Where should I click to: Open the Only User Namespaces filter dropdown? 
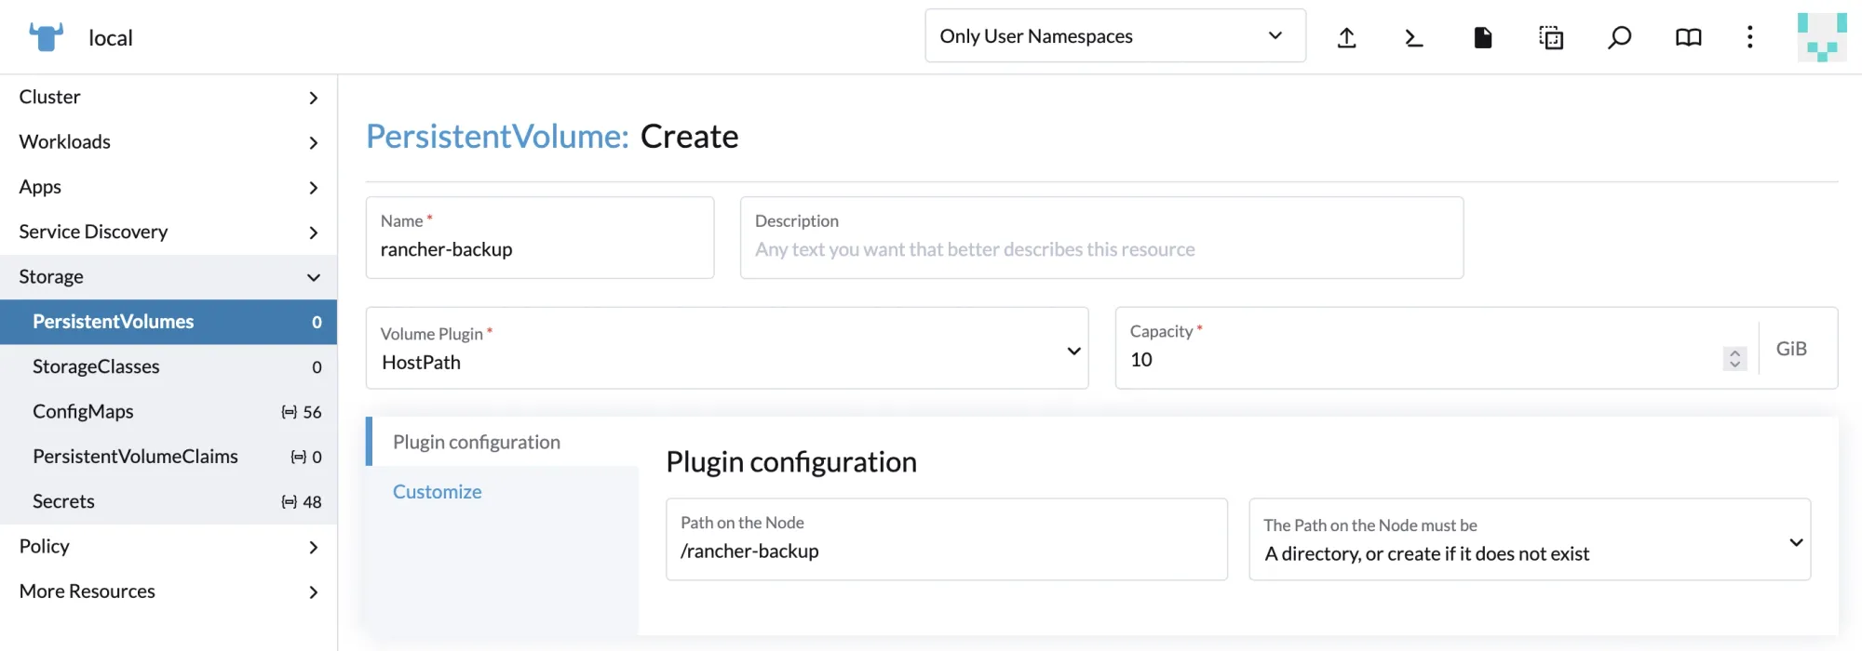coord(1115,36)
